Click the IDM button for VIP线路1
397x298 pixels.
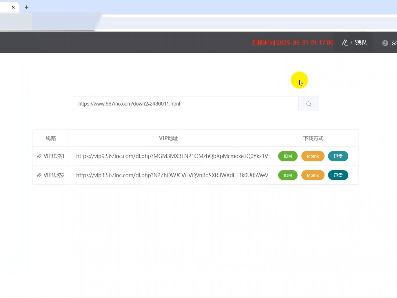[x=288, y=156]
